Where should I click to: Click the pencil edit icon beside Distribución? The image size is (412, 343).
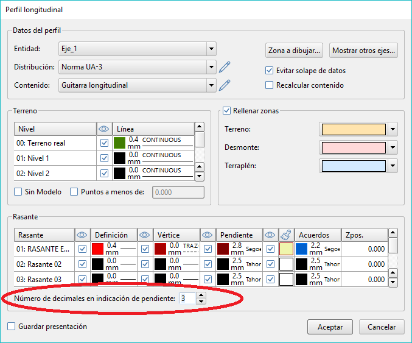pyautogui.click(x=225, y=67)
